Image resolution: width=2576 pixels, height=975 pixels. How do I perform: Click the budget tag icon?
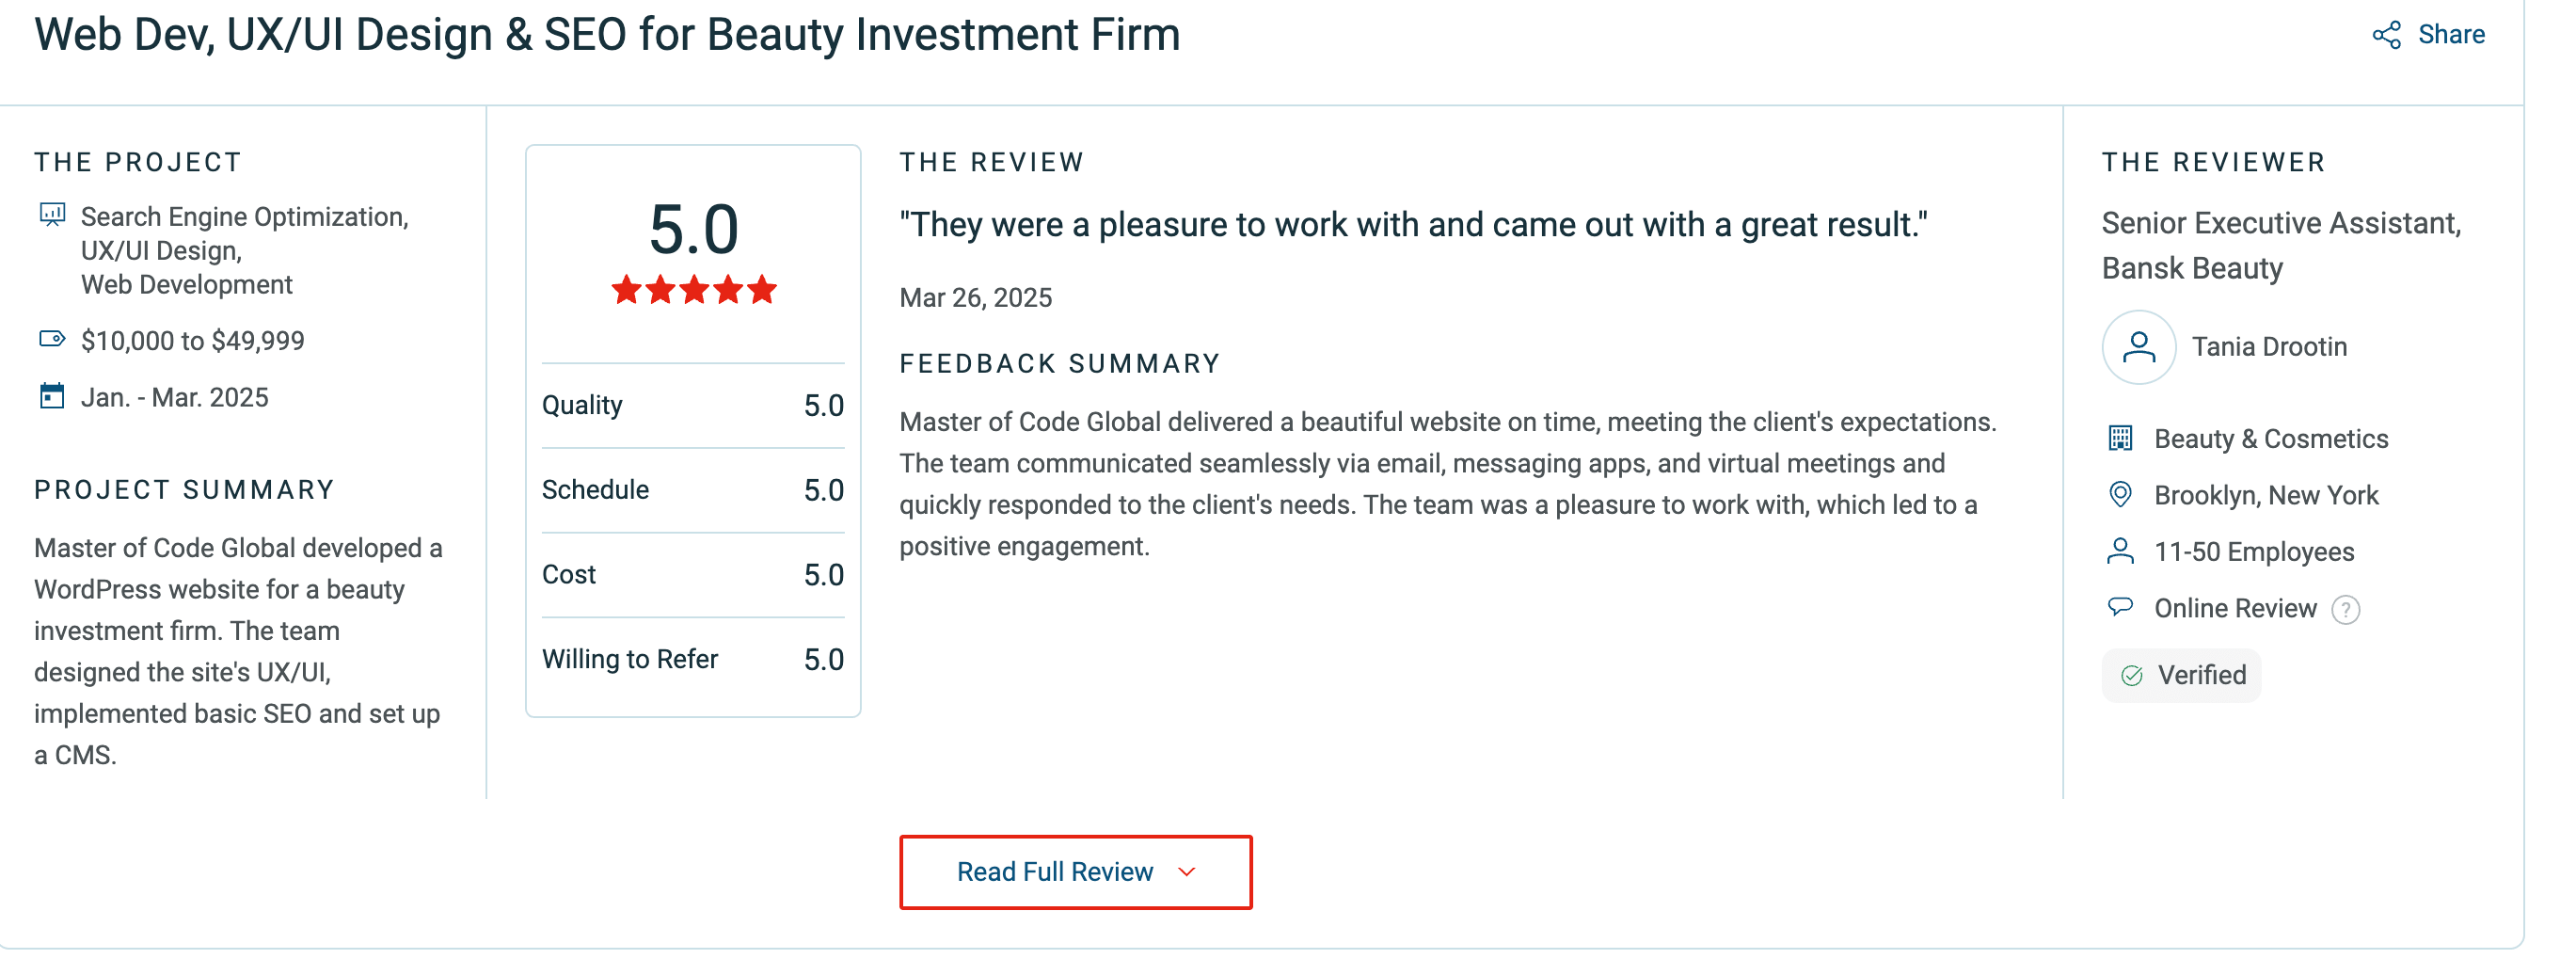(x=52, y=340)
